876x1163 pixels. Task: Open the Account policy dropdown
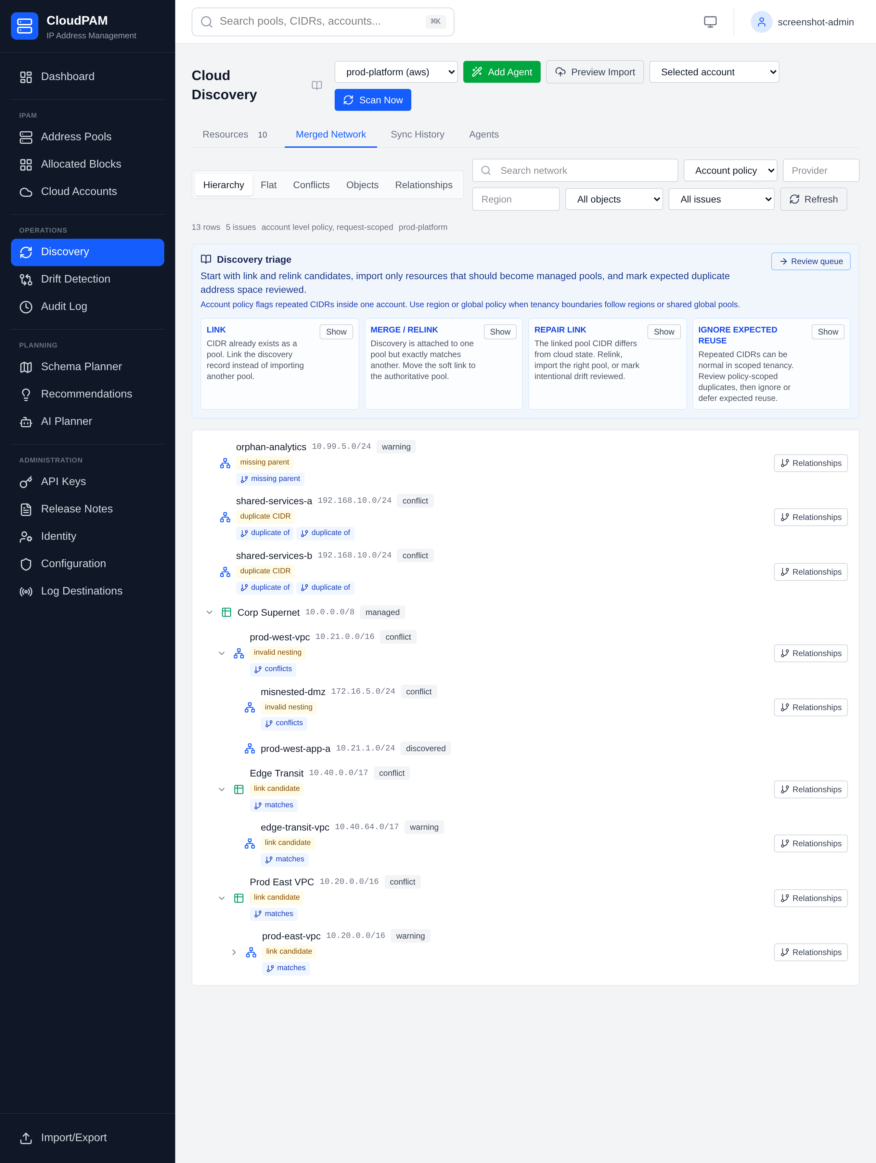730,170
